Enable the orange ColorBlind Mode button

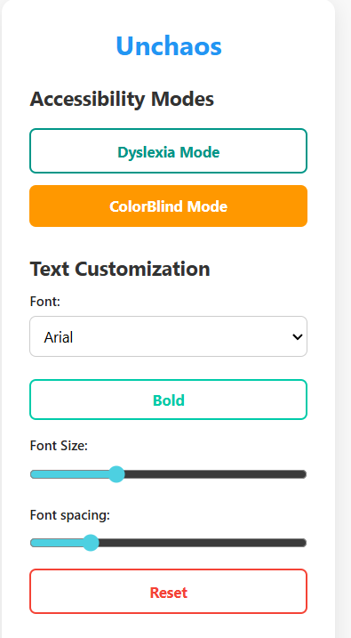click(x=168, y=206)
